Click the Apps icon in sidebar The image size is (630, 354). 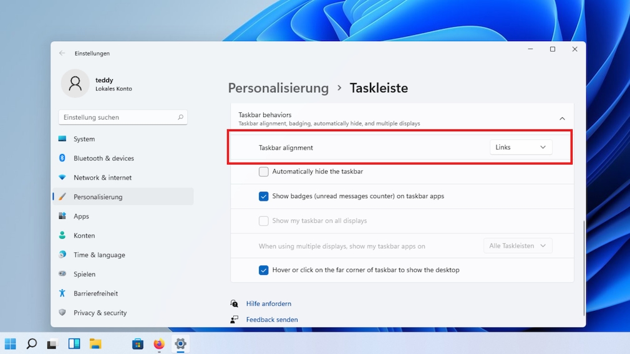[62, 216]
